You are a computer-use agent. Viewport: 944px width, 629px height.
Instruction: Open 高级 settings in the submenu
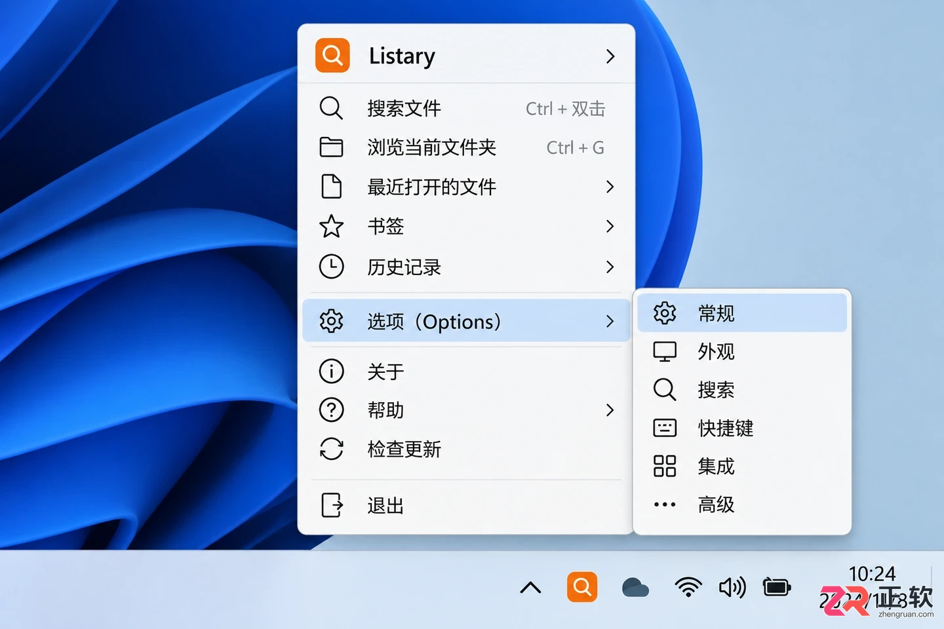tap(742, 504)
